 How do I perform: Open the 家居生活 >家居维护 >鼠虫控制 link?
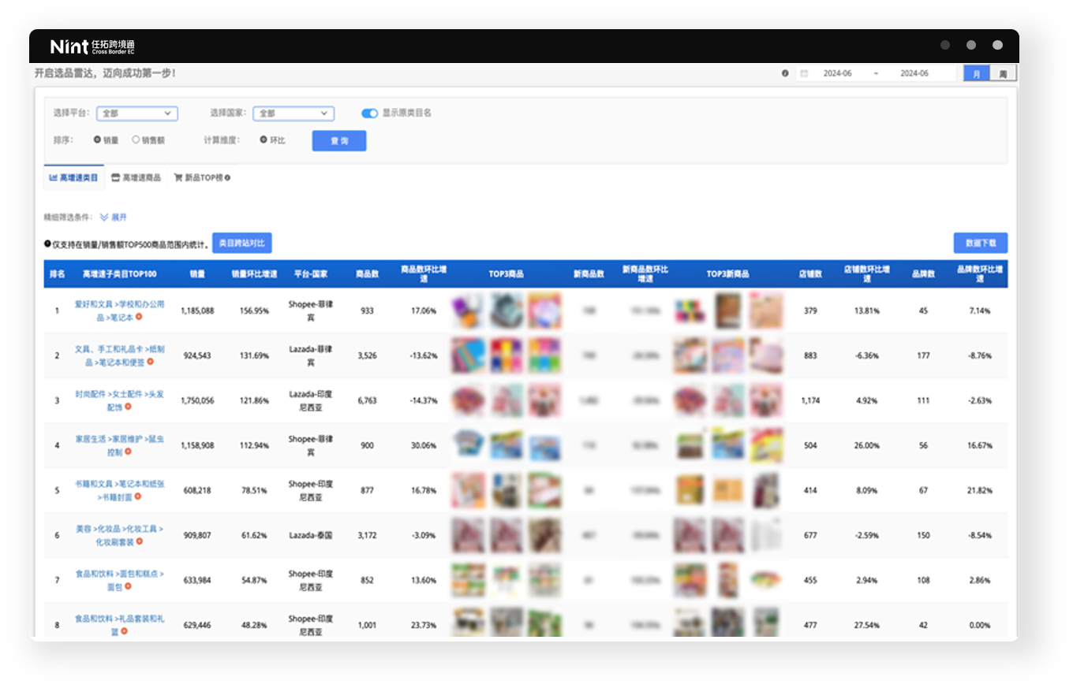click(x=118, y=445)
